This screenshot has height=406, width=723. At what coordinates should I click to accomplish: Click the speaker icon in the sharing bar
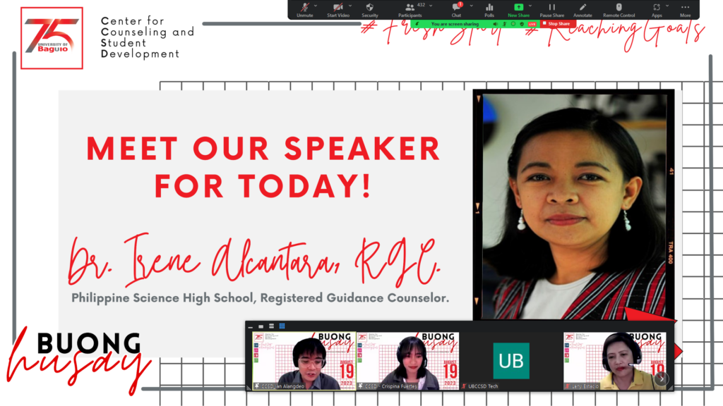tap(495, 24)
